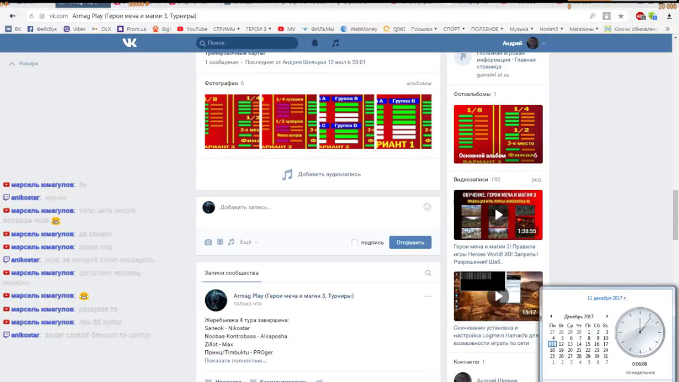Open the Viber bookmark
The image size is (679, 382).
coord(74,29)
